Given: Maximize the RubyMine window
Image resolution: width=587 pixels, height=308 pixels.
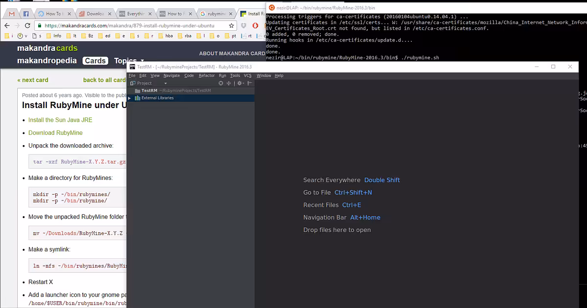Looking at the screenshot, I should tap(553, 66).
